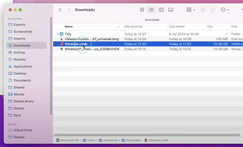243x147 pixels.
Task: Click andrewtsai in the path bar
Action: [x=108, y=140]
